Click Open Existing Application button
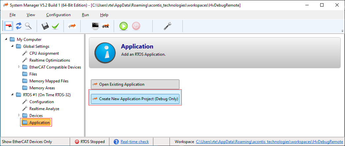 [x=135, y=84]
